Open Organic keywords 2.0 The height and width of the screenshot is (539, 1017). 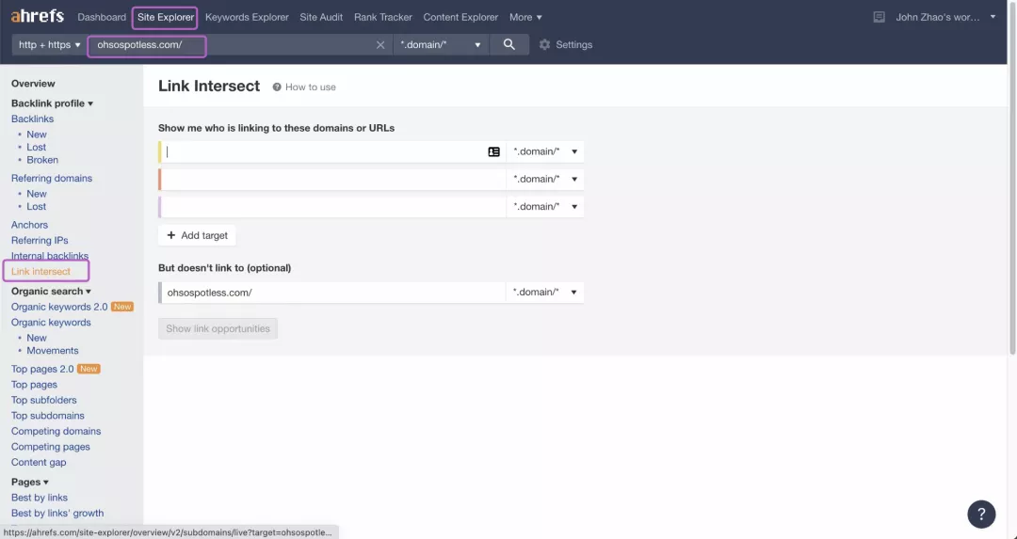(x=59, y=307)
